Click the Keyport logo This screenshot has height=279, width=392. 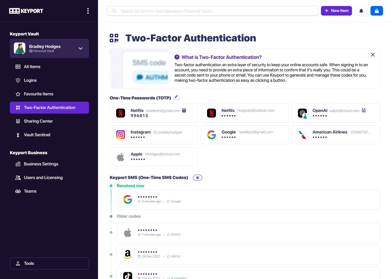click(x=26, y=11)
